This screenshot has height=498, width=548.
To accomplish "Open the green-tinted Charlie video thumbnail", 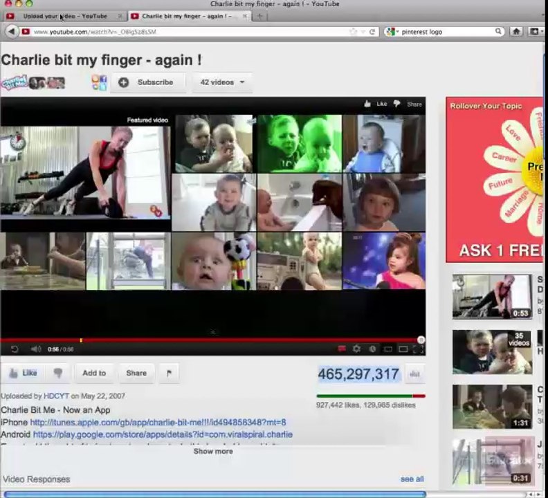I will click(x=300, y=143).
